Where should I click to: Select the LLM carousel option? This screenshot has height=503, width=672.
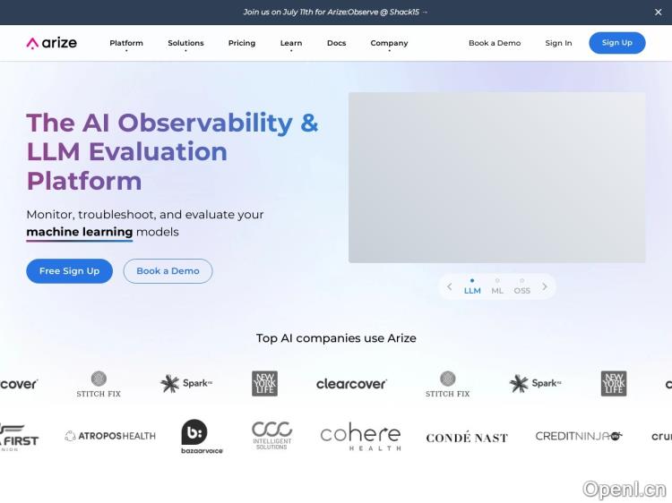tap(472, 290)
